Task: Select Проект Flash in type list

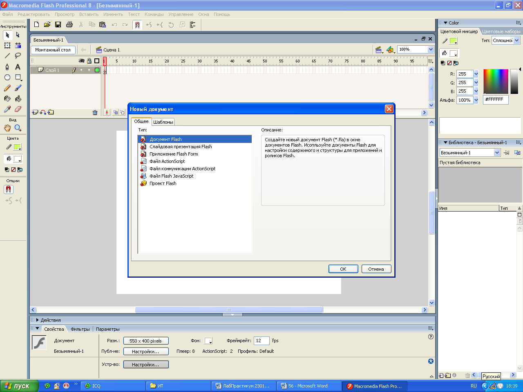Action: click(x=163, y=183)
